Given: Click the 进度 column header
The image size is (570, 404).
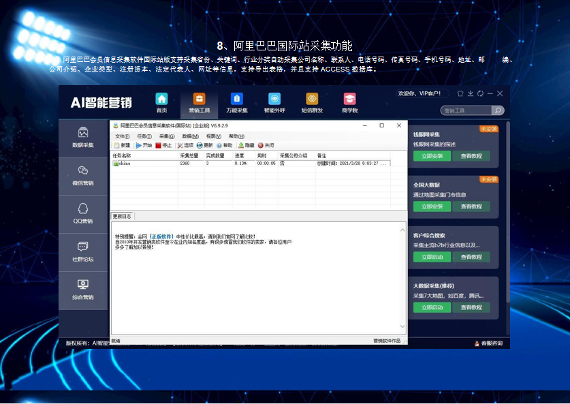Looking at the screenshot, I should [x=244, y=155].
